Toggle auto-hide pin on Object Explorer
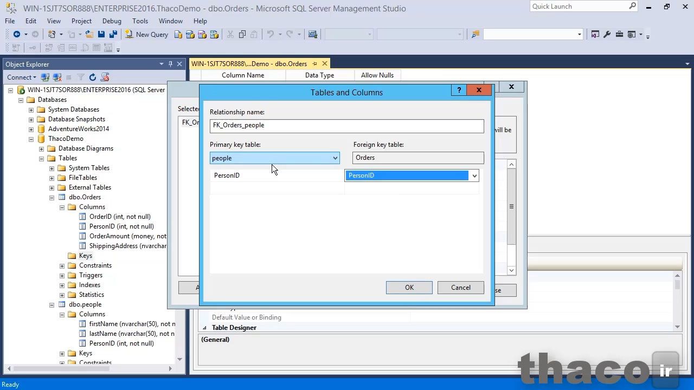This screenshot has height=390, width=694. pyautogui.click(x=170, y=64)
